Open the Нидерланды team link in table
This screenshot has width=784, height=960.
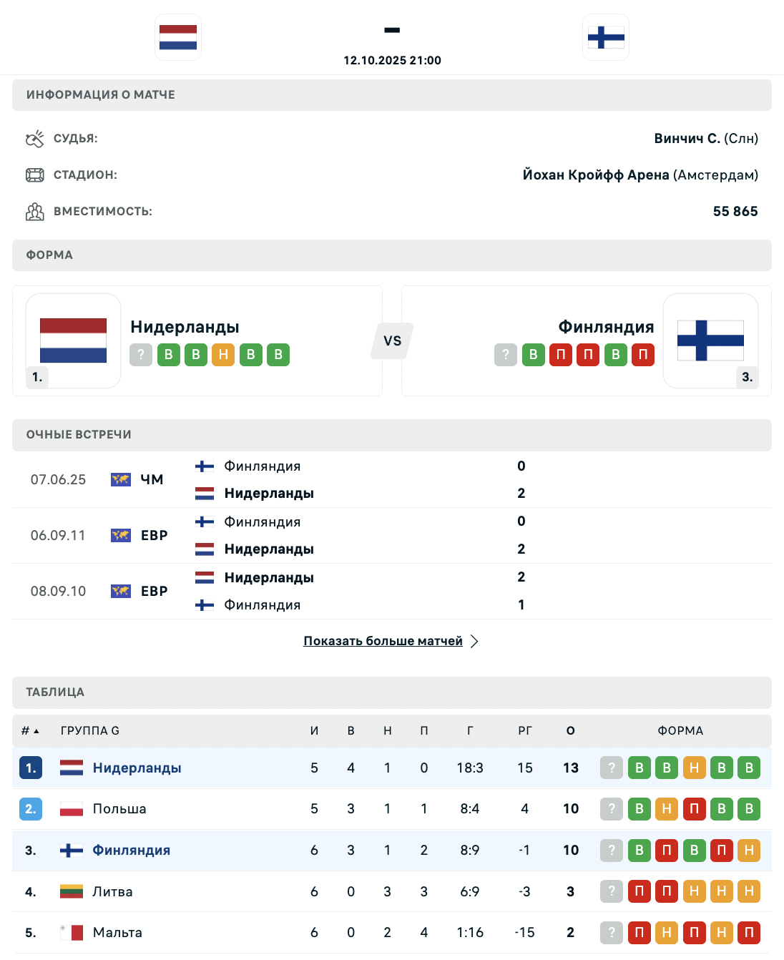click(x=137, y=768)
